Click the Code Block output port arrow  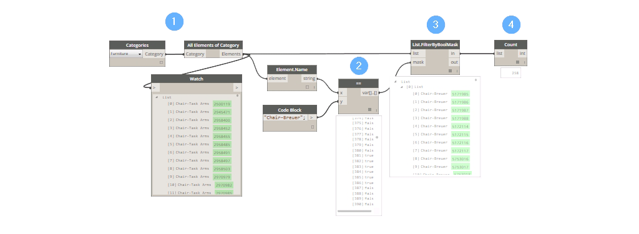point(312,118)
